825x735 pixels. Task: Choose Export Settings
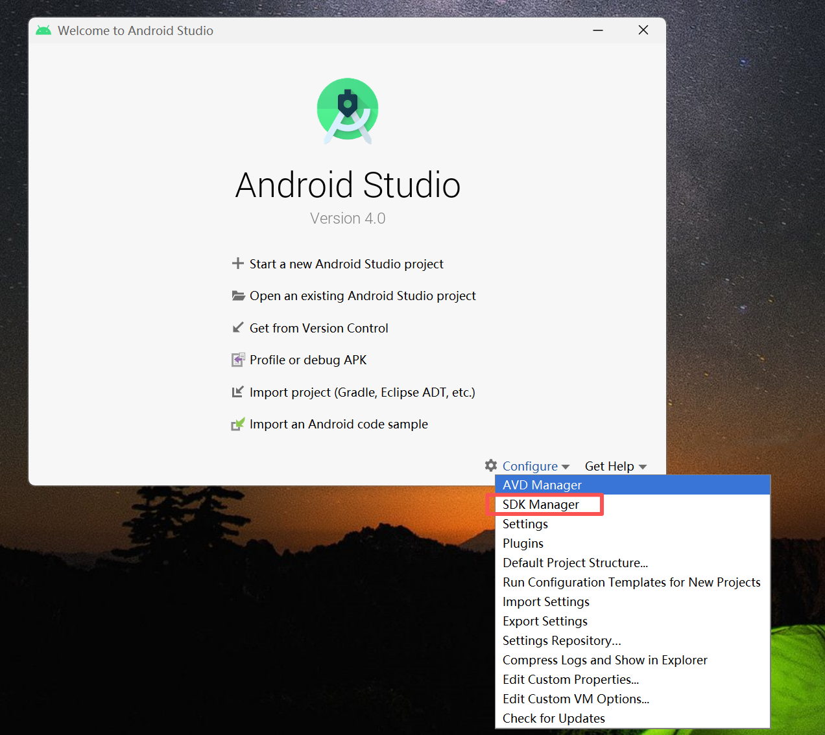(632, 621)
